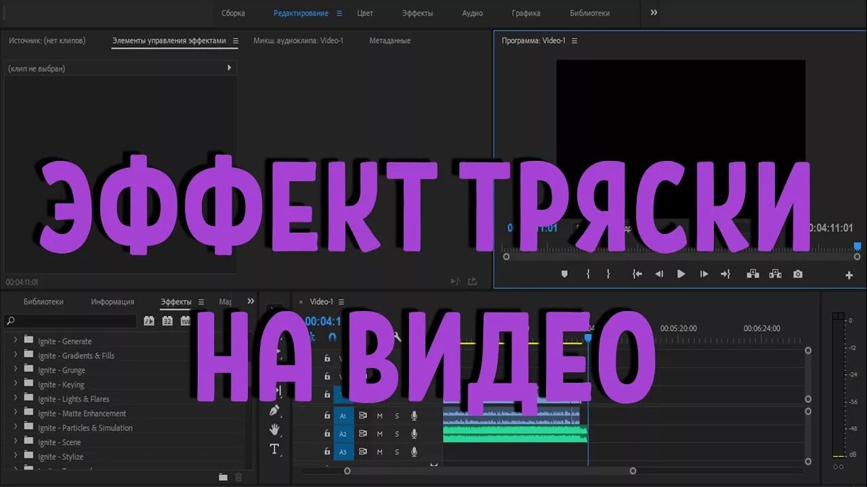Open the Метаданные panel tab
Screen dimensions: 867x487
pos(389,41)
